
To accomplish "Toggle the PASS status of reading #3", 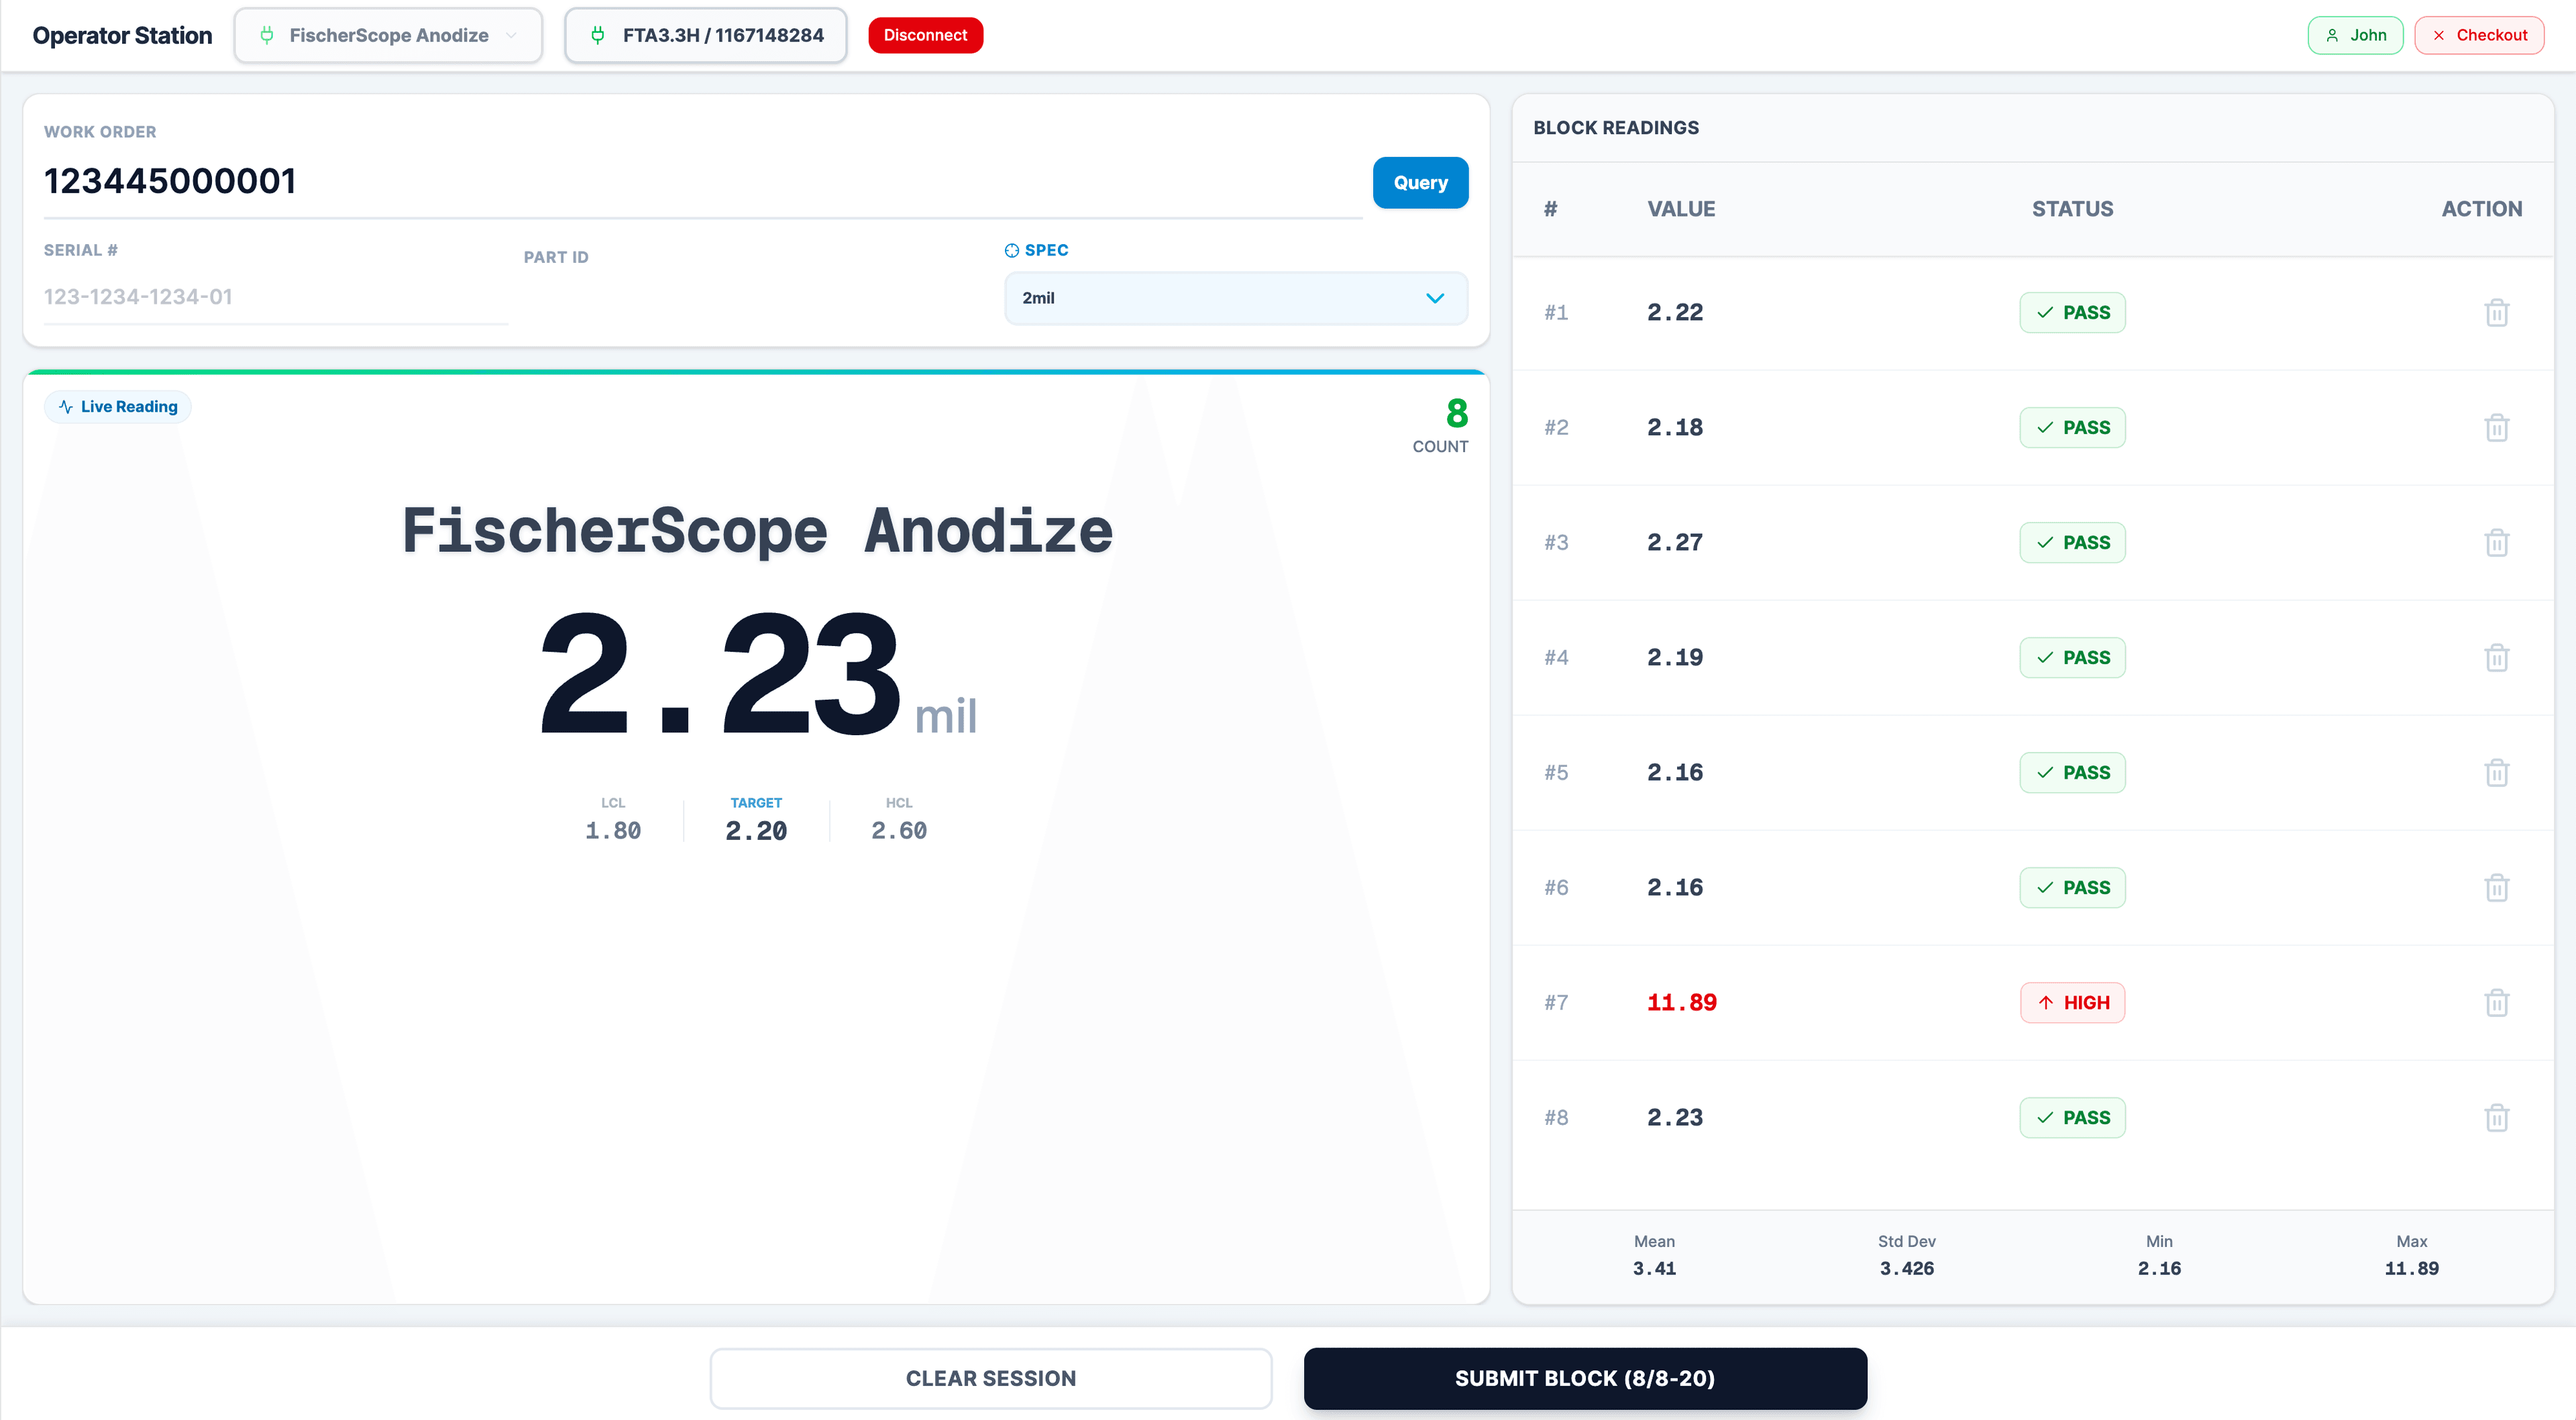I will click(x=2072, y=542).
